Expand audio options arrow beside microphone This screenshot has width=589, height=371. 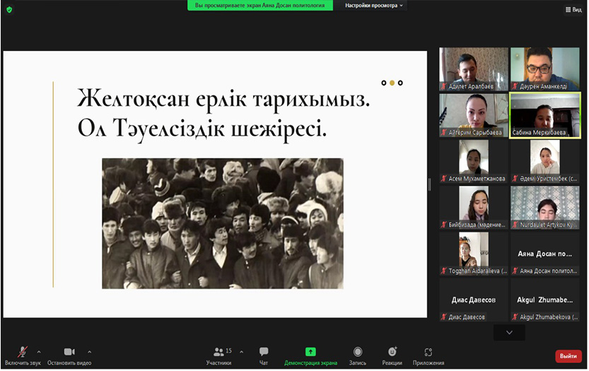pyautogui.click(x=39, y=351)
